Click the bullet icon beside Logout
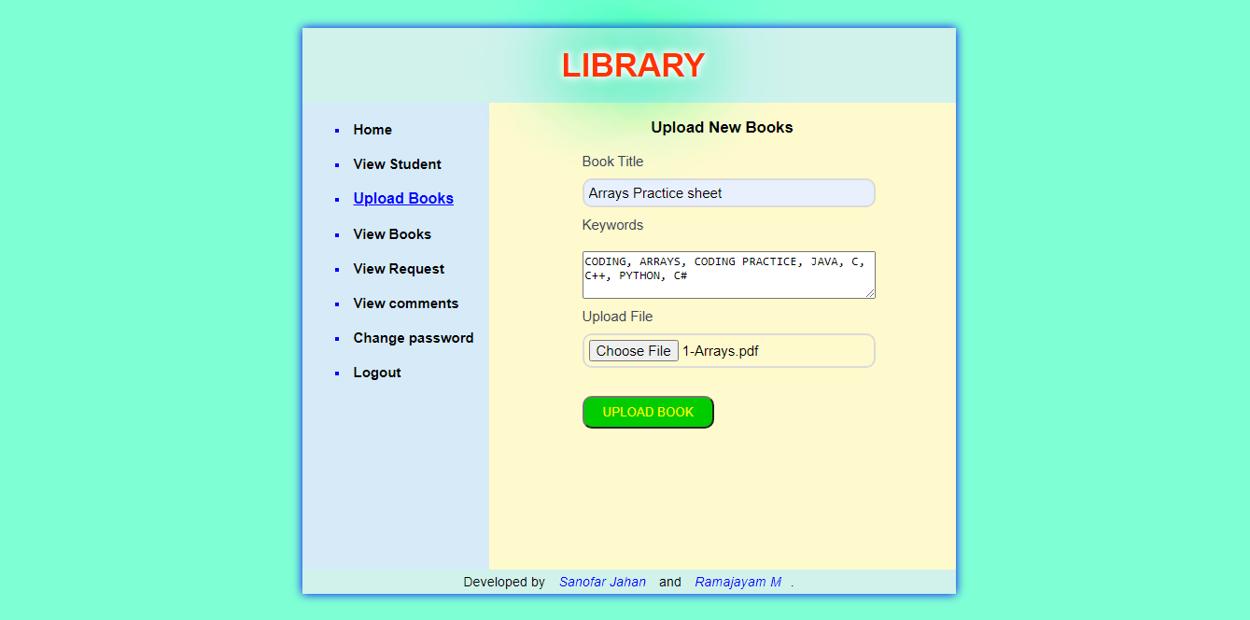Viewport: 1250px width, 620px height. coord(336,373)
